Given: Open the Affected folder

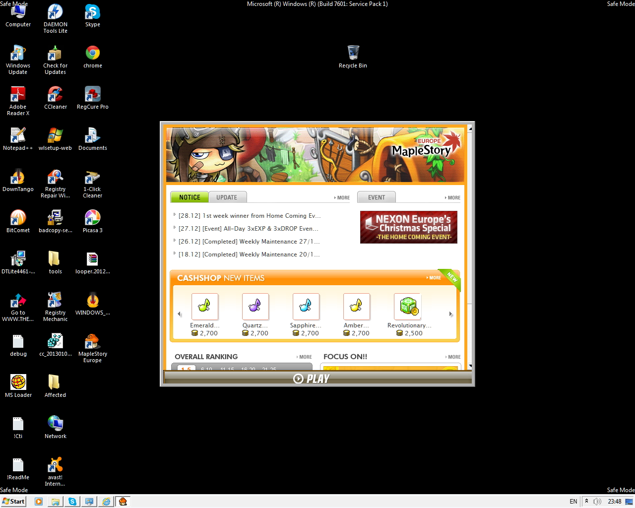Looking at the screenshot, I should point(55,386).
